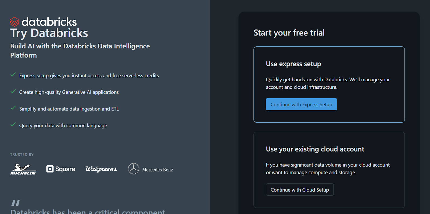Continue with Express Setup
430x214 pixels.
(301, 104)
